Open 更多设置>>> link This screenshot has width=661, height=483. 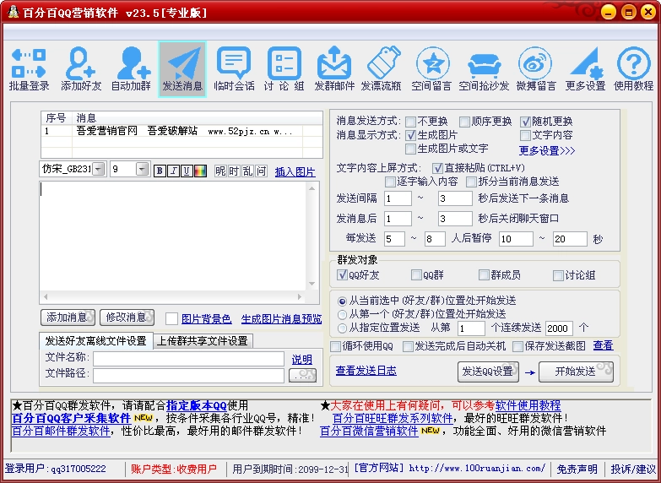[x=547, y=150]
